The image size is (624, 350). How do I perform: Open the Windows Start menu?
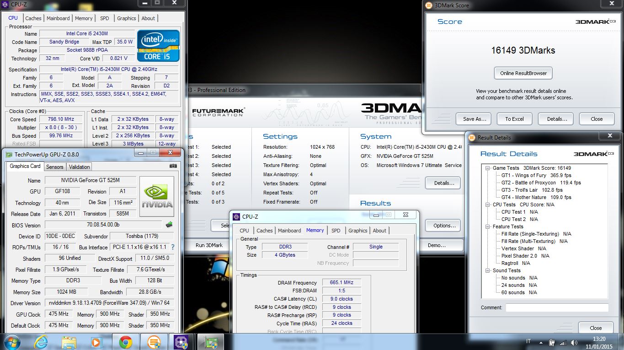coord(12,341)
